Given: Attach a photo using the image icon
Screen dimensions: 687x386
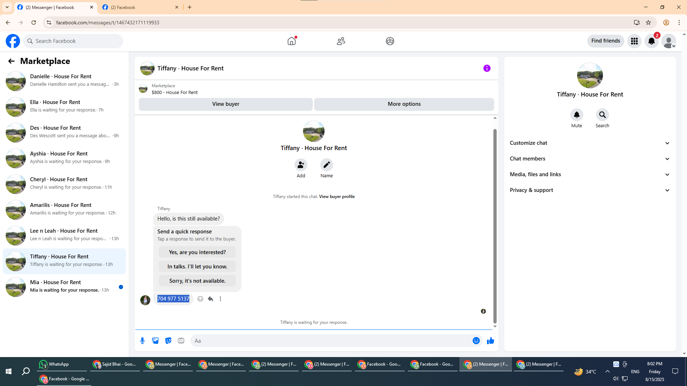Looking at the screenshot, I should (x=155, y=341).
